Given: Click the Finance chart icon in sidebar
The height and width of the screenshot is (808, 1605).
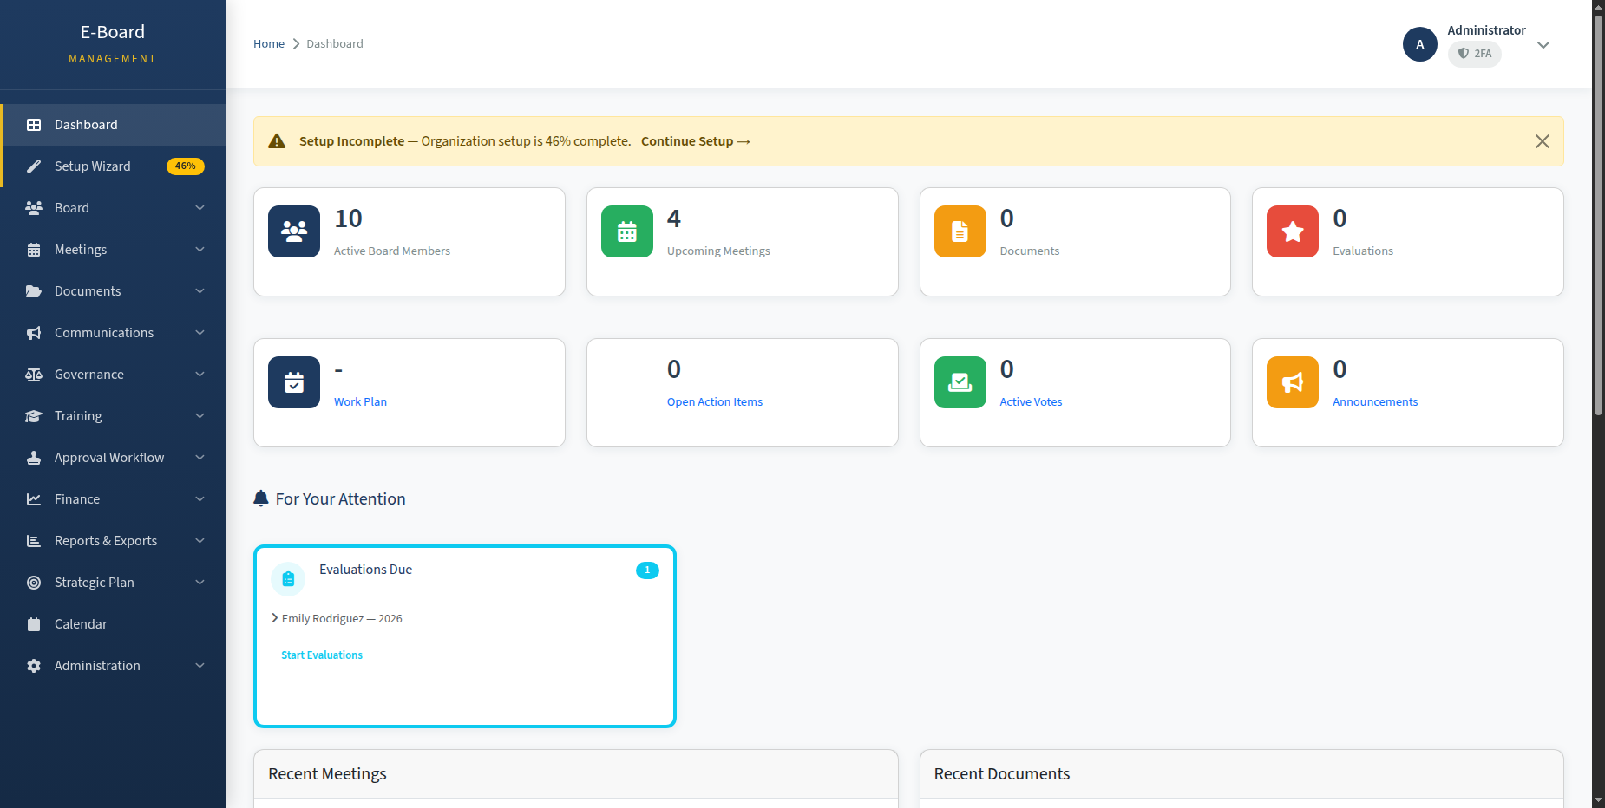Looking at the screenshot, I should pyautogui.click(x=34, y=499).
